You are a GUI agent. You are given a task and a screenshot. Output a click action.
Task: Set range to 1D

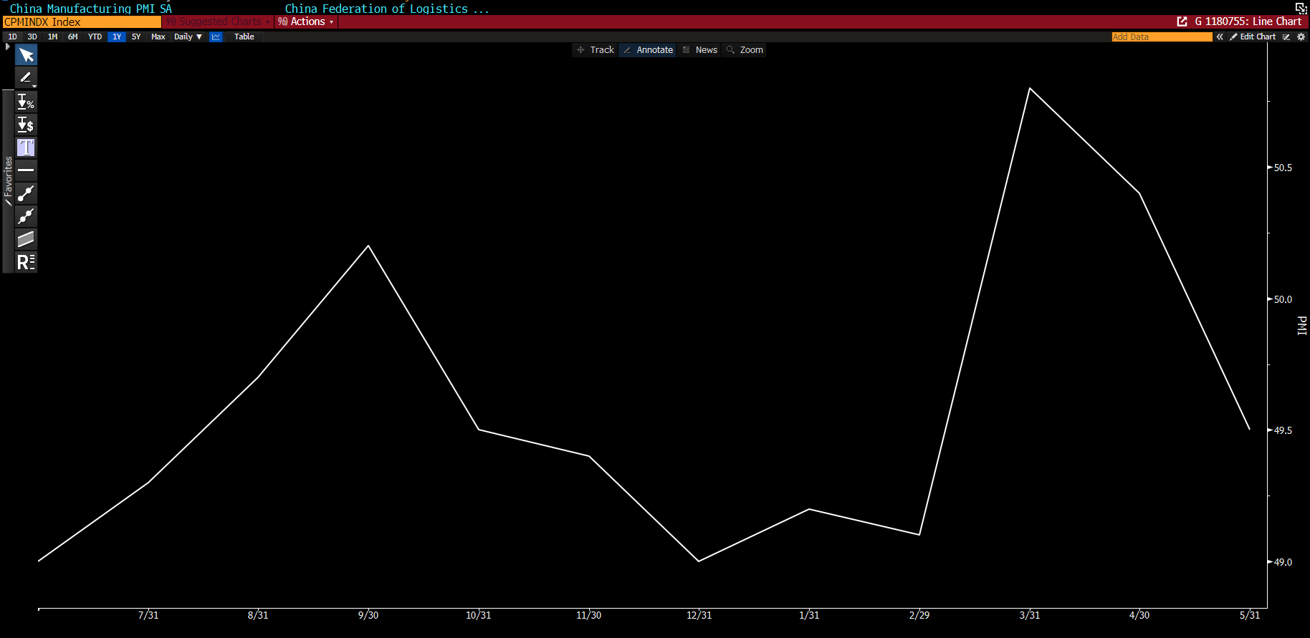click(12, 37)
